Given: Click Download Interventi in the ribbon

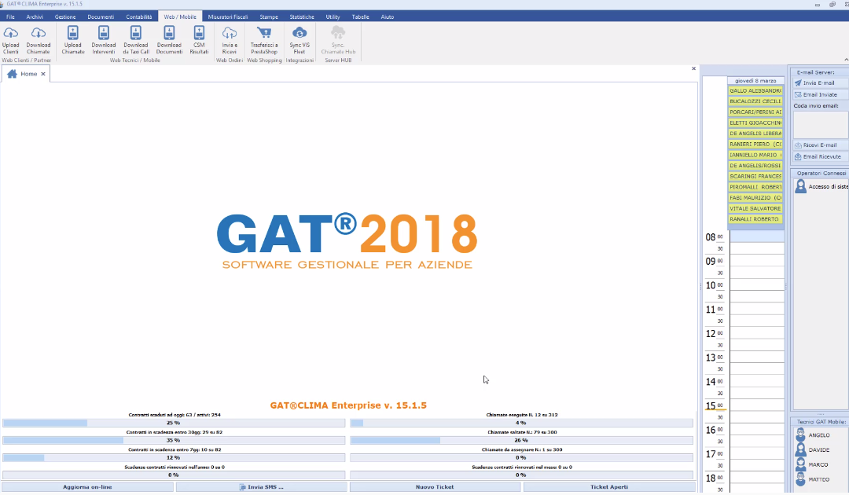Looking at the screenshot, I should [x=104, y=40].
